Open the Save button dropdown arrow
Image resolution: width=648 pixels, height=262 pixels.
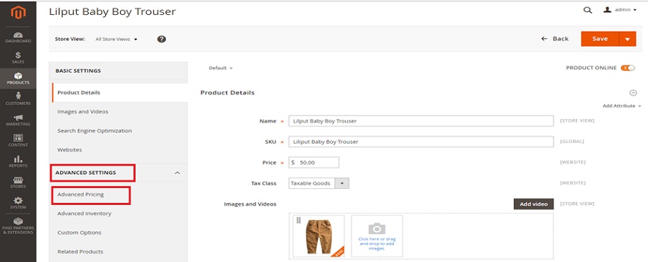click(x=628, y=39)
